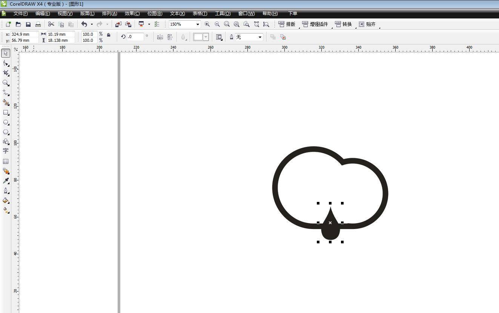This screenshot has width=499, height=313.
Task: Select the Crop tool
Action: click(6, 73)
